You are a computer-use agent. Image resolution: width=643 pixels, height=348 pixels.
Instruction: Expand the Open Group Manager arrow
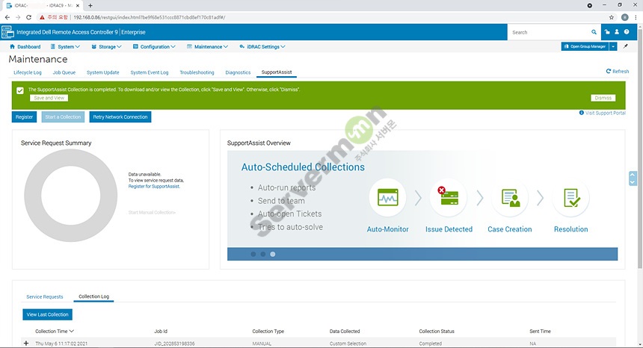(613, 46)
